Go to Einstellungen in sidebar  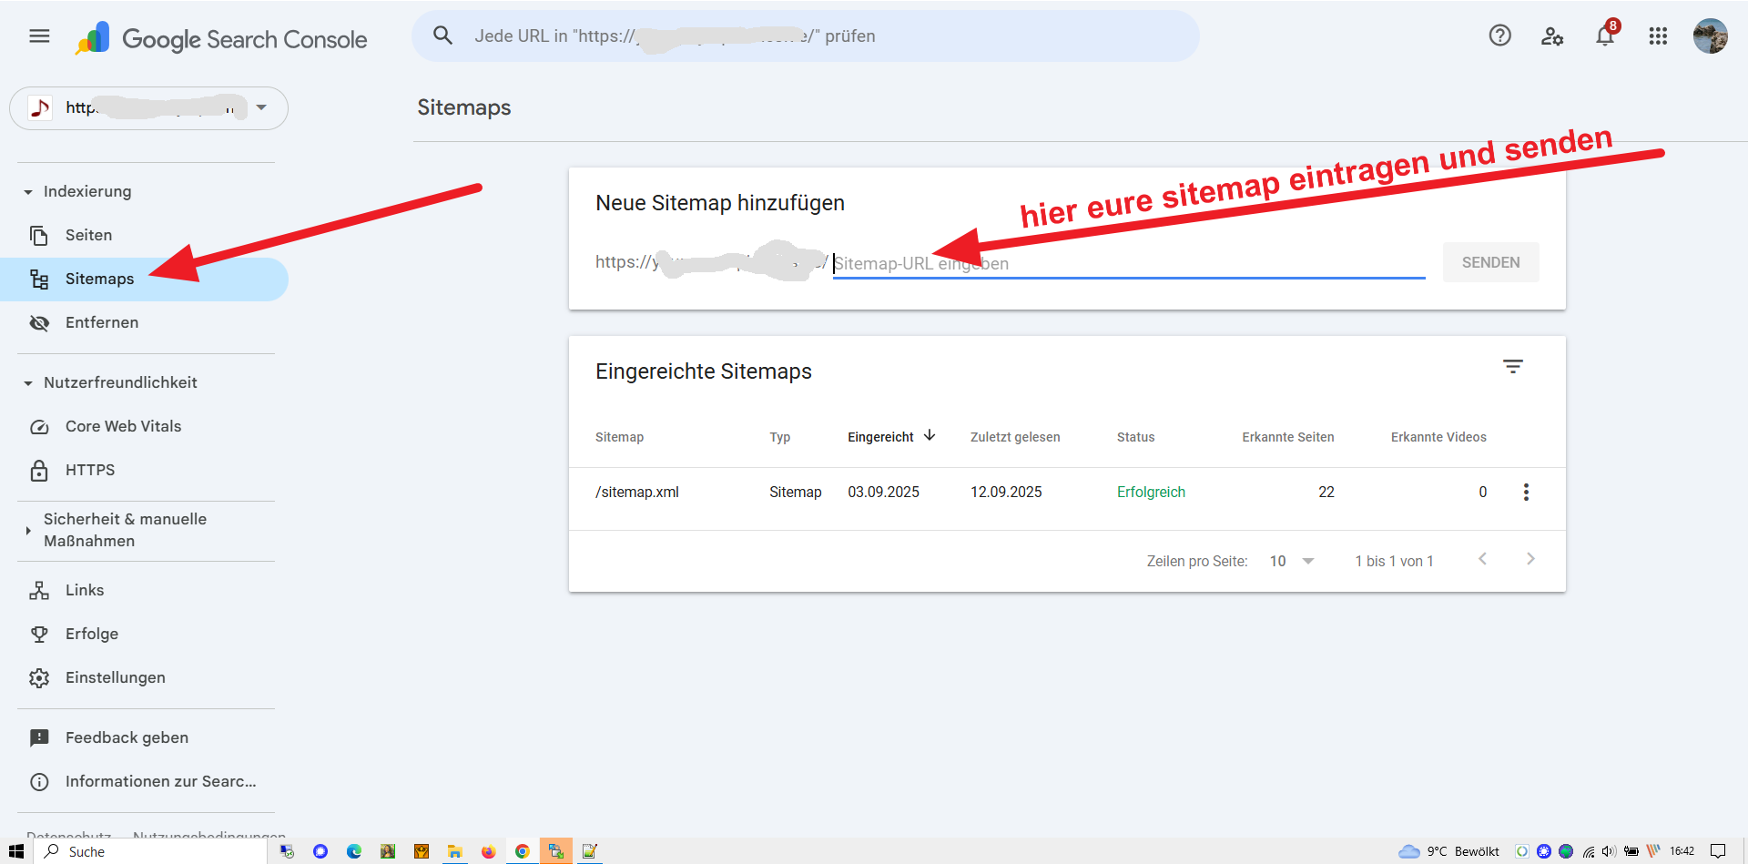click(115, 678)
